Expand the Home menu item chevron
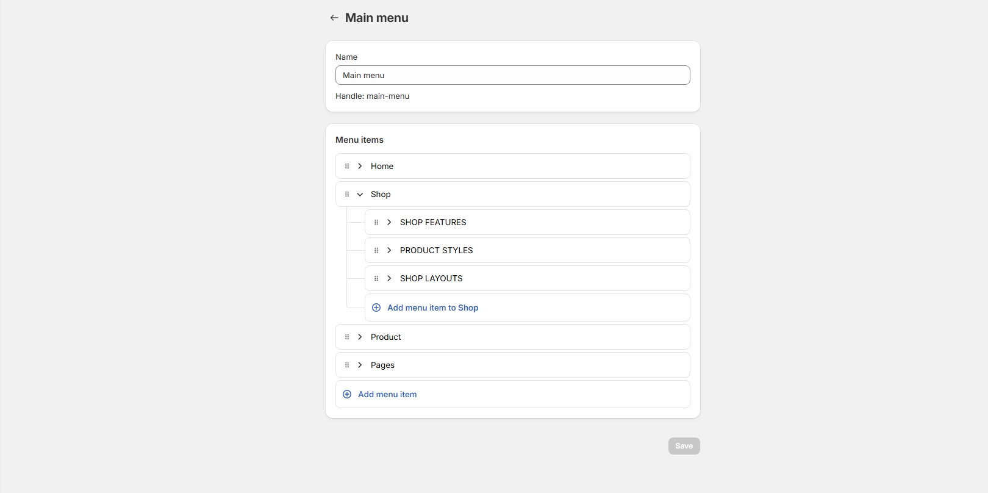The image size is (988, 493). click(360, 166)
